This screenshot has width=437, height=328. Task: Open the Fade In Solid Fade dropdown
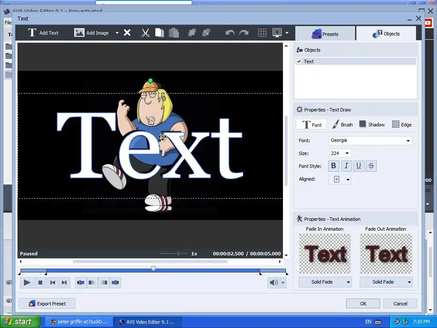pyautogui.click(x=325, y=282)
